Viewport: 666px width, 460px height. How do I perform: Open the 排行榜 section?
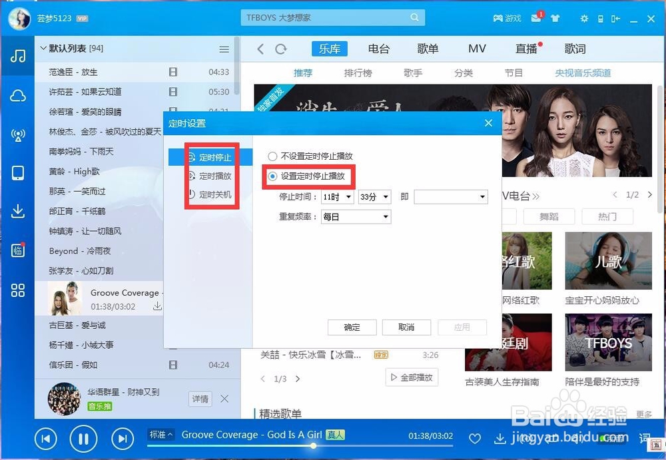point(358,73)
